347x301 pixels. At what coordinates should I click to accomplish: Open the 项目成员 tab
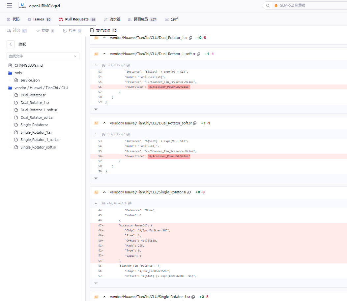(142, 19)
